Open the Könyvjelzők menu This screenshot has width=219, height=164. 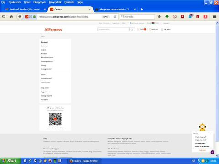point(55,2)
